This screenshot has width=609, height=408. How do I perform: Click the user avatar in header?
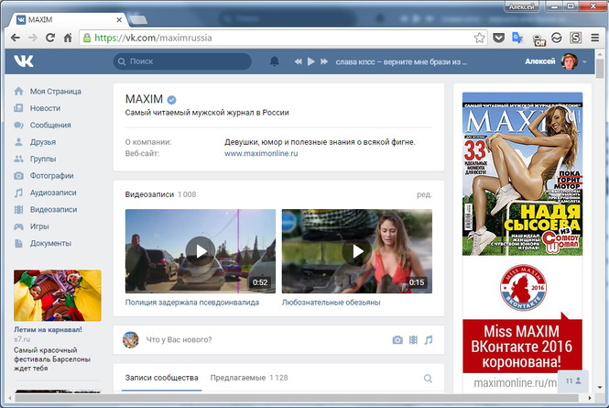(570, 61)
